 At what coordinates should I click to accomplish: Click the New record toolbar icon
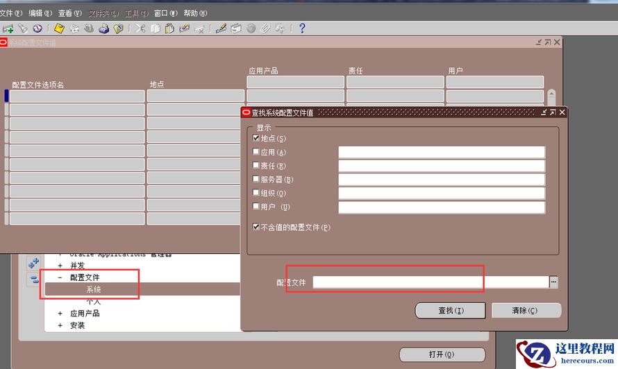[x=8, y=28]
